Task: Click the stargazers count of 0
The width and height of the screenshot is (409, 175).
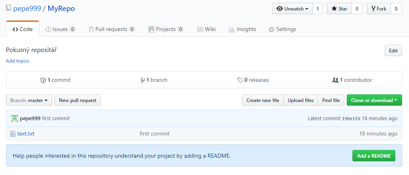Action: pos(357,8)
